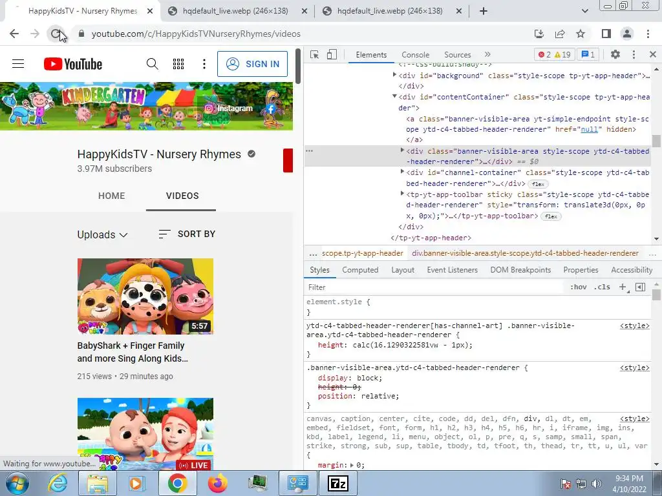This screenshot has height=496, width=662.
Task: Show more DevTools panels chevron
Action: pos(487,54)
